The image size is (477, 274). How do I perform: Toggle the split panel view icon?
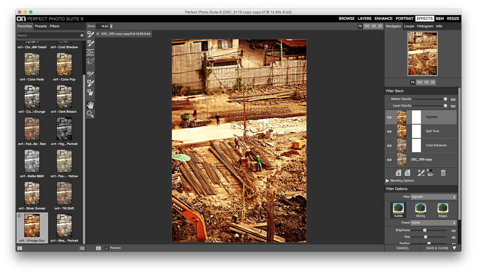click(20, 248)
